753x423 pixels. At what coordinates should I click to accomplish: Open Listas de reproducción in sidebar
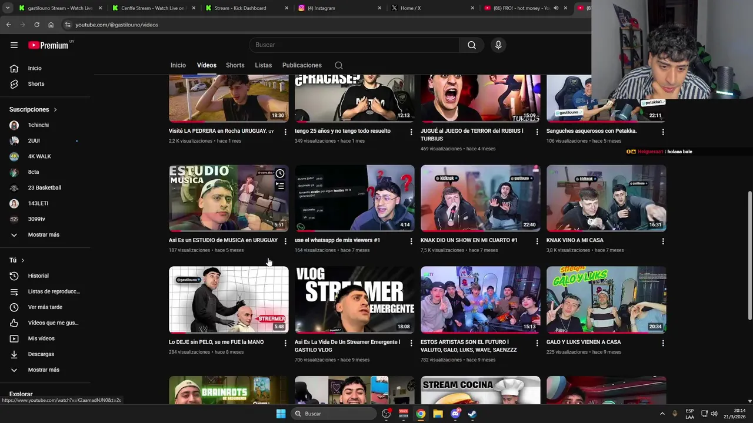pyautogui.click(x=45, y=291)
